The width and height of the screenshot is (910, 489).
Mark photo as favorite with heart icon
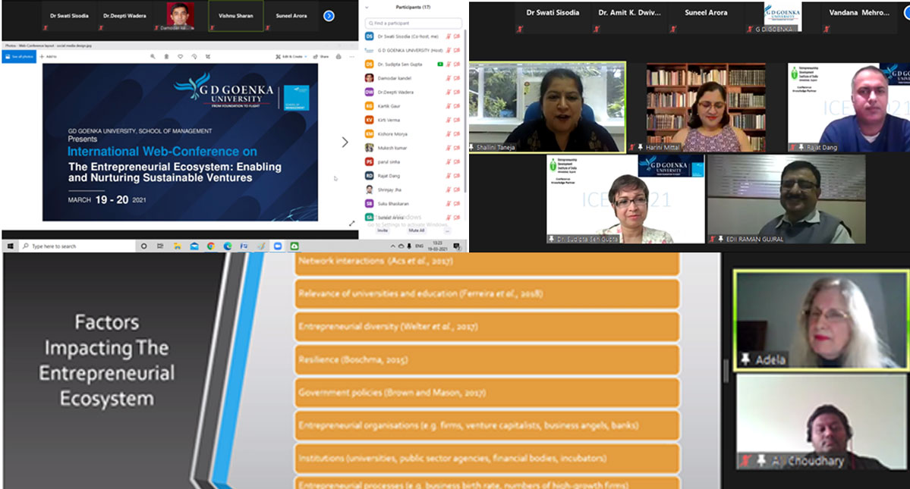[x=180, y=56]
